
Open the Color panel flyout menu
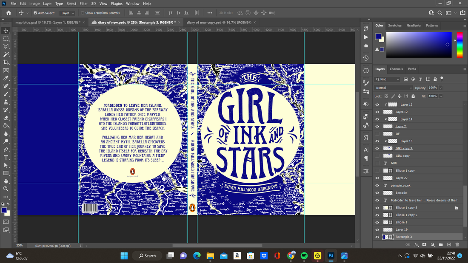(x=465, y=25)
